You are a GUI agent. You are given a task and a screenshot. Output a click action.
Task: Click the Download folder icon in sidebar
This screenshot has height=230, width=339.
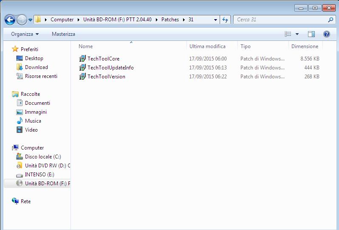[20, 67]
